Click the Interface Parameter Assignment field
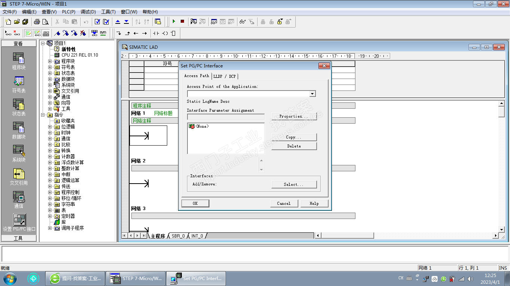 coord(226,117)
